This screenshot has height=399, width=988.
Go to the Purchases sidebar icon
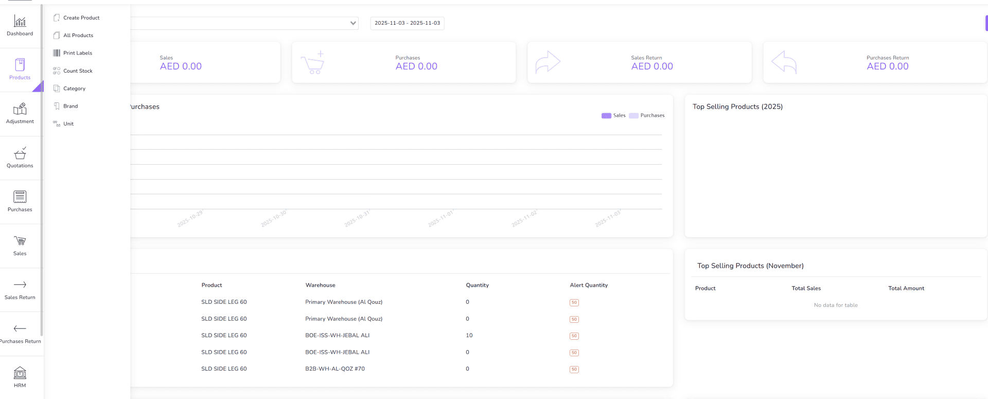click(20, 197)
